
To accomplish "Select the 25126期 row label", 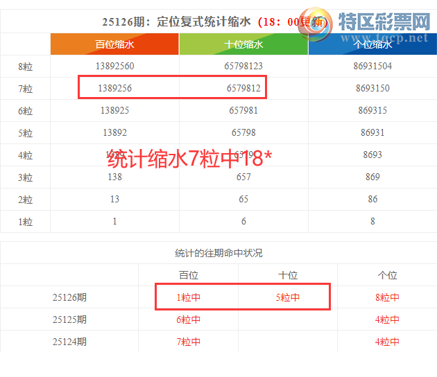I will [x=69, y=297].
